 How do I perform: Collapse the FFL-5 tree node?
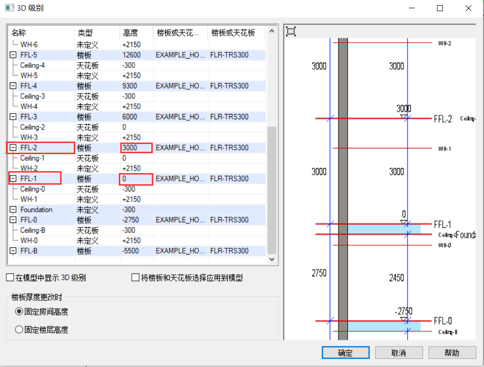[x=13, y=55]
